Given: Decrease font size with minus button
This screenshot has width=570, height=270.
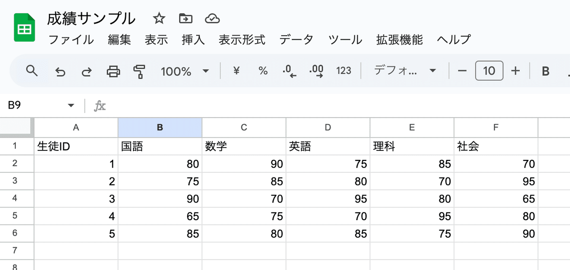Looking at the screenshot, I should (462, 71).
